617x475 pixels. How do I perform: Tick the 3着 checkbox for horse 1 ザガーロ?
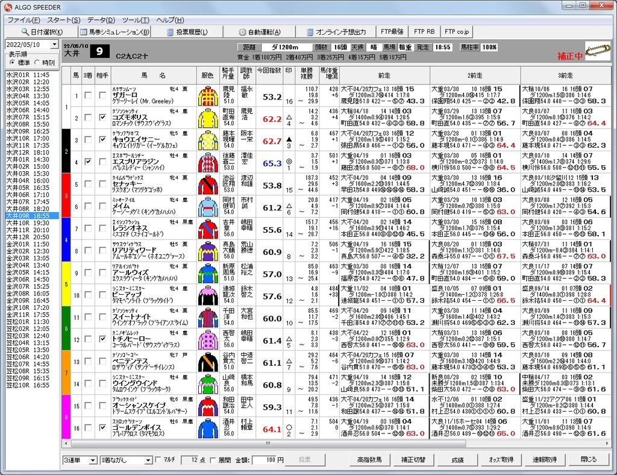pyautogui.click(x=88, y=95)
